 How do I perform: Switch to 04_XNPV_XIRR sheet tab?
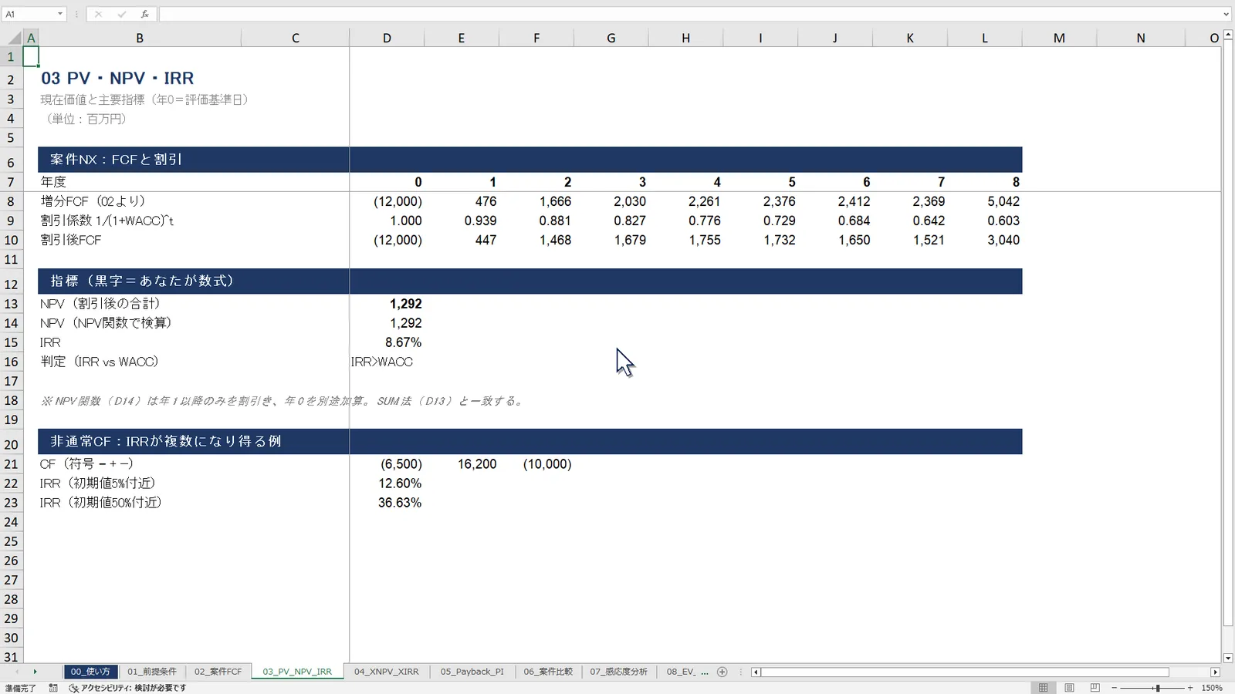[386, 672]
